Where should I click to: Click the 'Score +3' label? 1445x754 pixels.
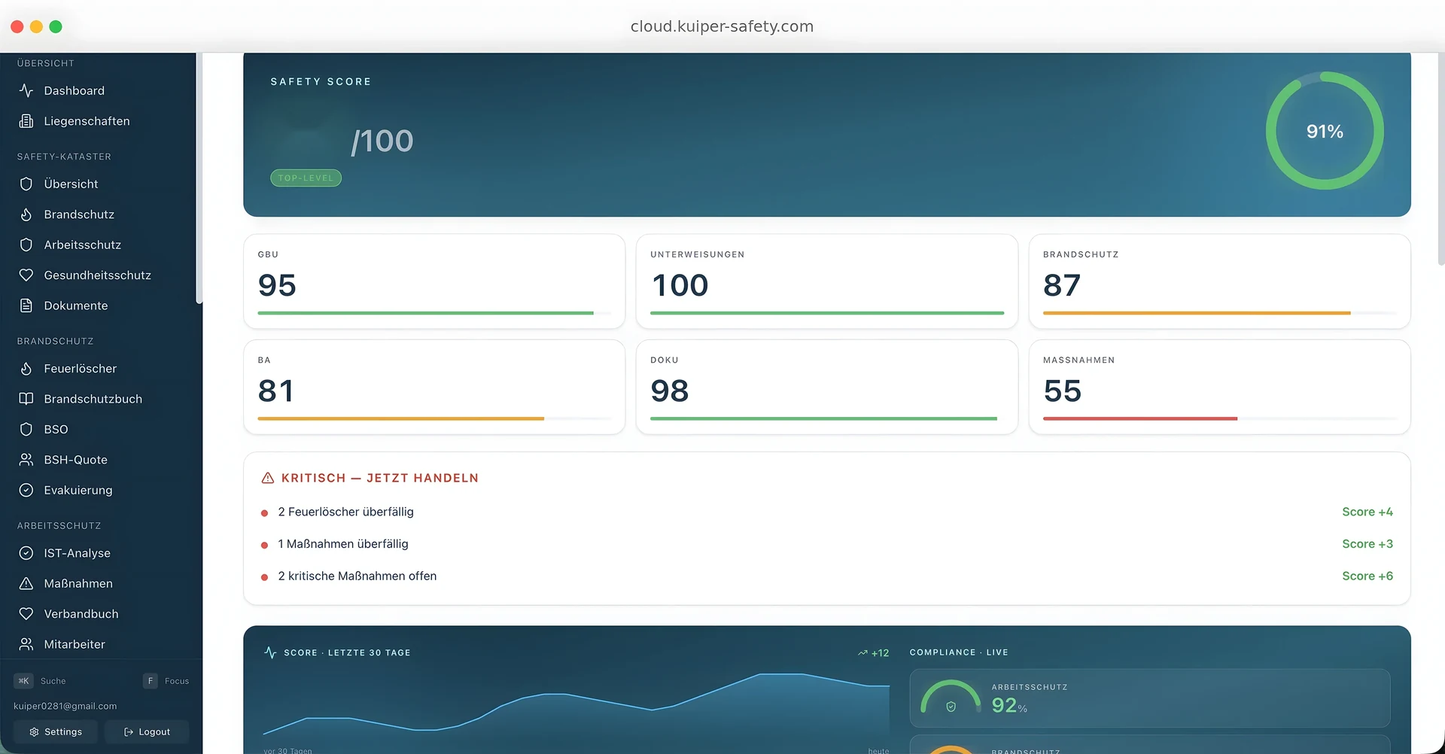(x=1367, y=544)
